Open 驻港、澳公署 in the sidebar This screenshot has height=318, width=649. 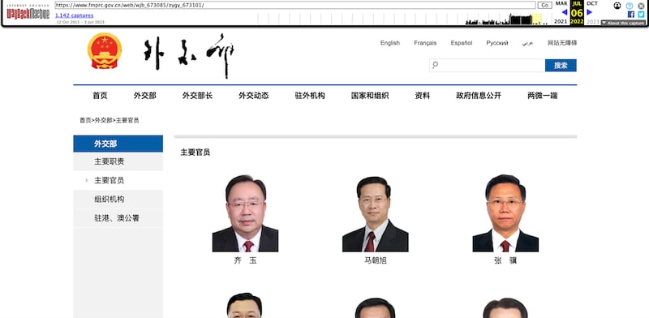(118, 218)
